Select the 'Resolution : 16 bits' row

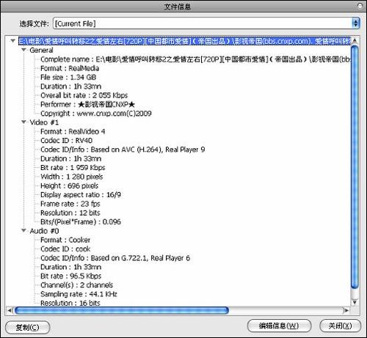click(x=70, y=303)
